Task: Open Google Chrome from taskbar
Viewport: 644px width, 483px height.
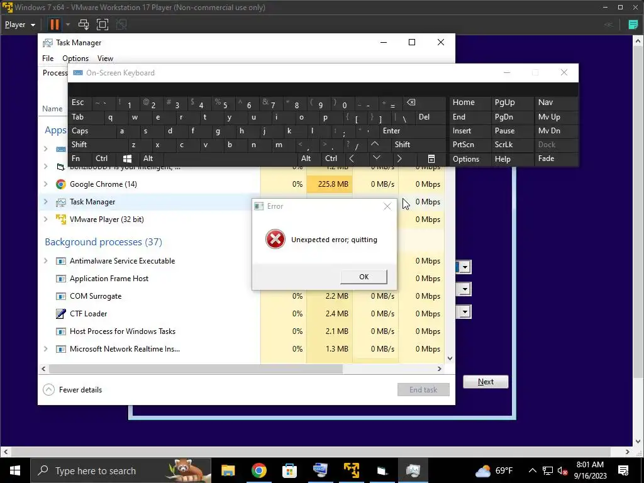Action: click(258, 470)
